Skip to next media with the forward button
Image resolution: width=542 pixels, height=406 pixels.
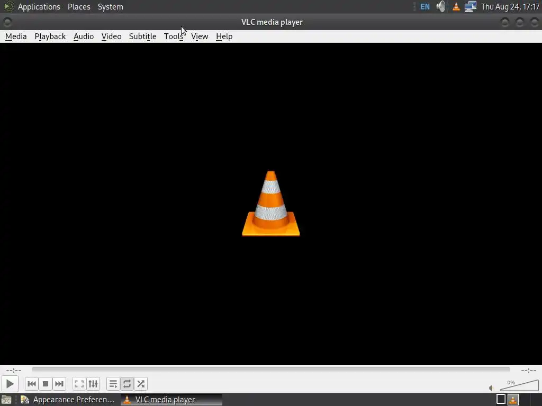pos(59,384)
